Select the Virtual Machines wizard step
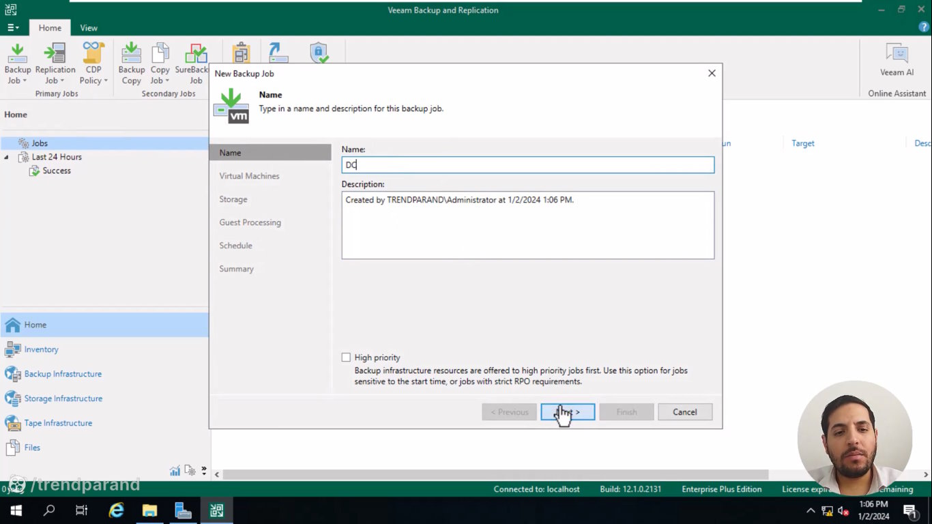Image resolution: width=932 pixels, height=524 pixels. [x=249, y=176]
